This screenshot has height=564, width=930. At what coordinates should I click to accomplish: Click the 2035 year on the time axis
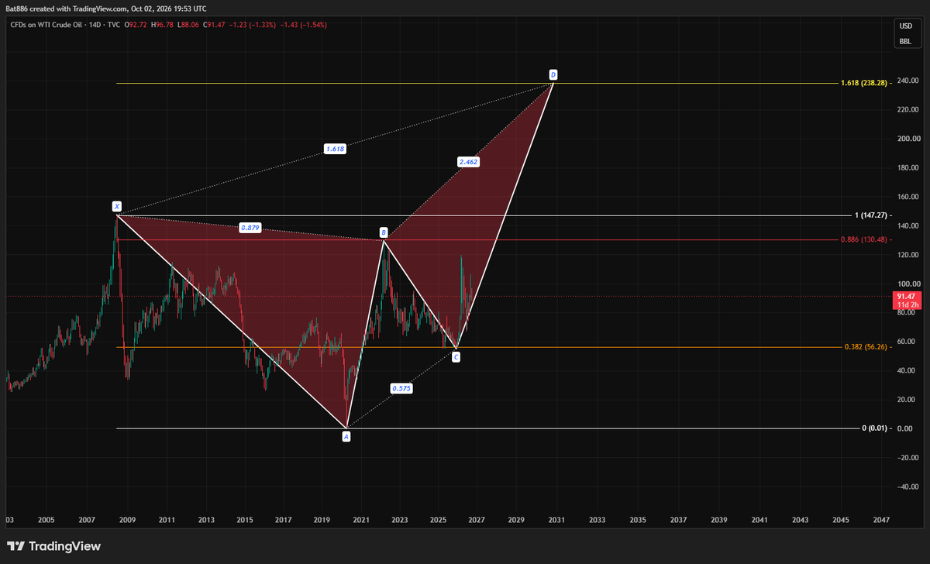tap(638, 520)
